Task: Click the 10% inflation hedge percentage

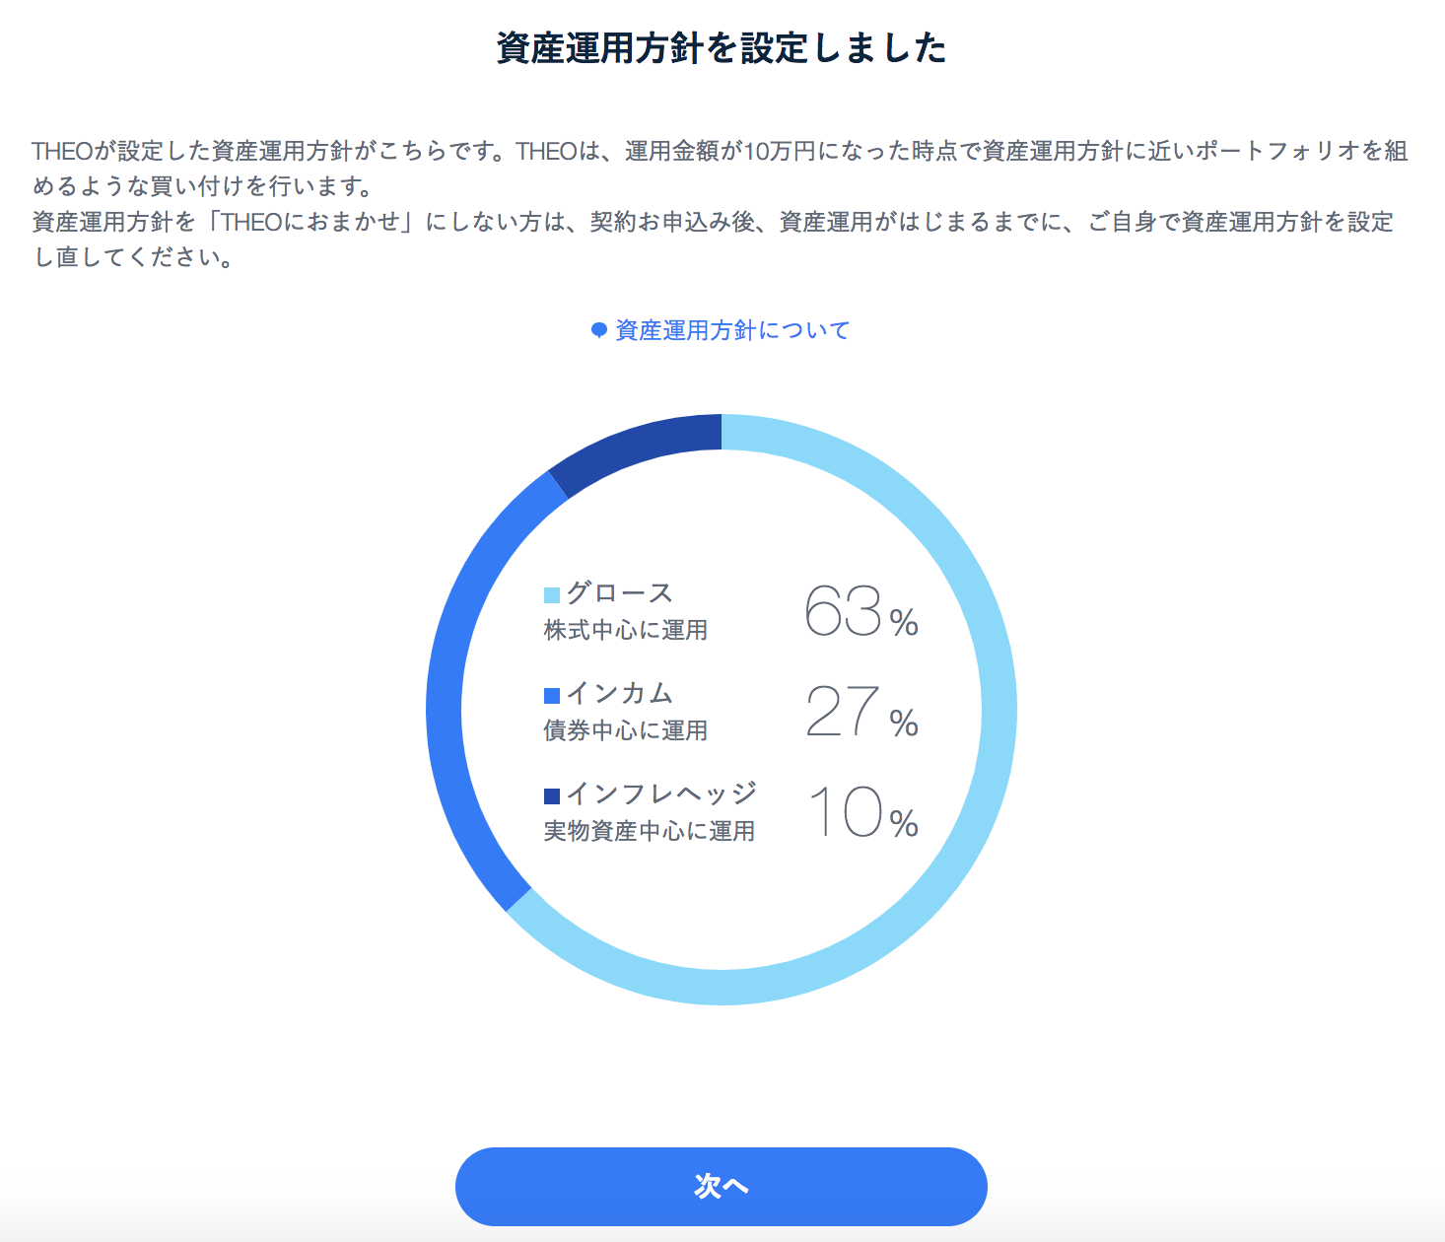Action: coord(861,813)
